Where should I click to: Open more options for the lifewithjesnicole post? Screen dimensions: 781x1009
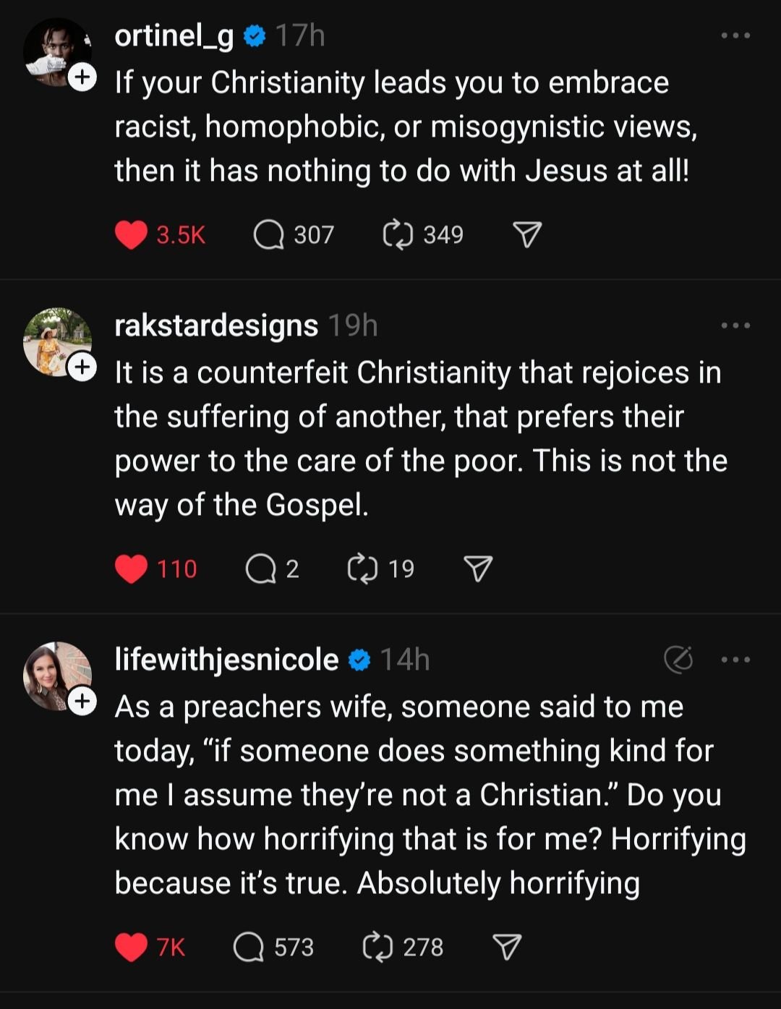tap(736, 660)
